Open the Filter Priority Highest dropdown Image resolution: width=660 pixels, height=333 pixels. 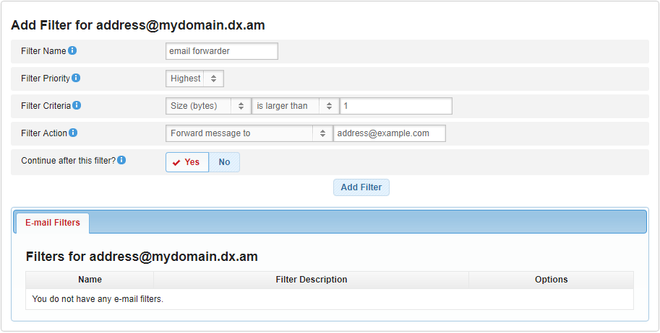click(x=194, y=79)
